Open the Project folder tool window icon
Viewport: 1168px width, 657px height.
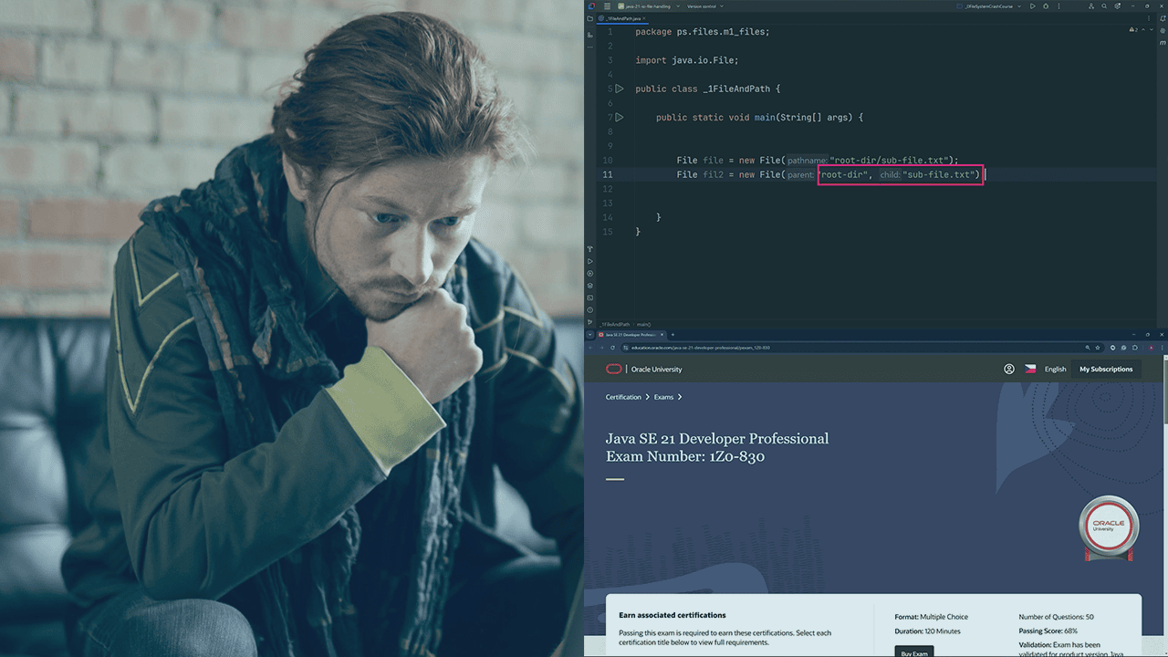click(590, 19)
